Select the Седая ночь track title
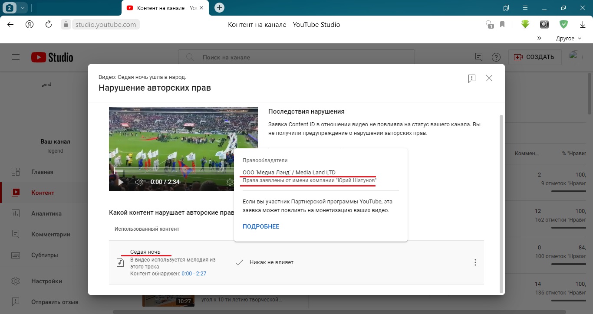Screen dimensions: 593x314 (x=145, y=252)
